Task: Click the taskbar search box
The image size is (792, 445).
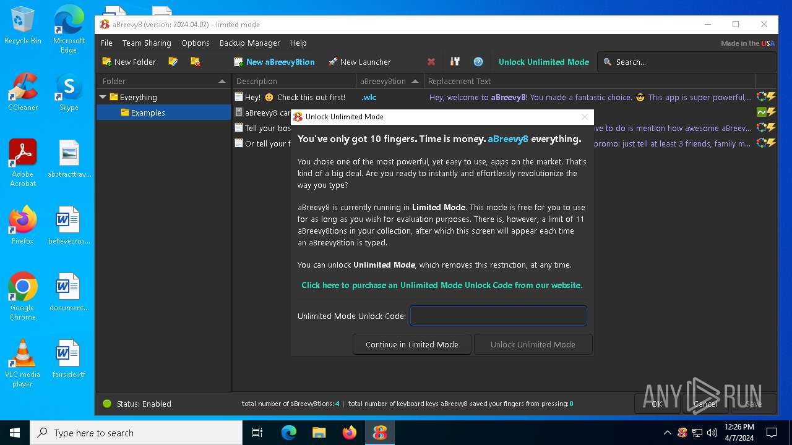Action: (x=136, y=433)
